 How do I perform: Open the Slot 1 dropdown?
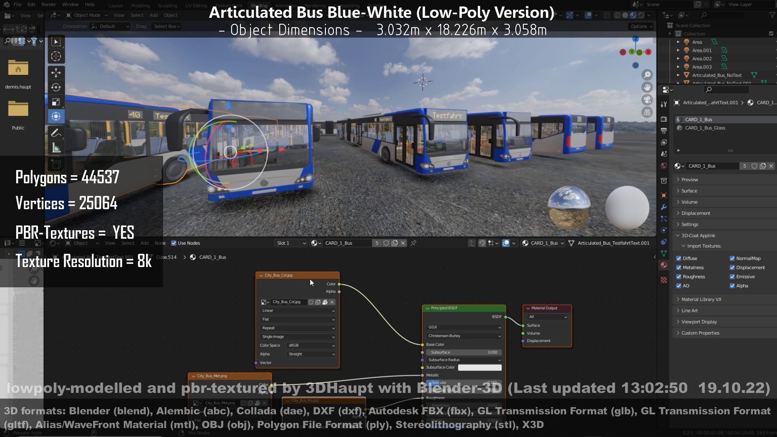point(291,243)
